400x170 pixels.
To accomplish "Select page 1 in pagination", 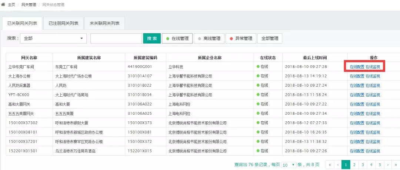I will pyautogui.click(x=346, y=165).
